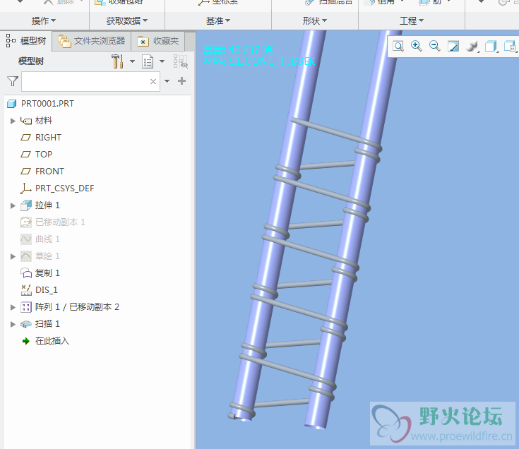This screenshot has height=449, width=519.
Task: Select 阵列 1 / 已移动副本 2 pattern
Action: point(77,306)
